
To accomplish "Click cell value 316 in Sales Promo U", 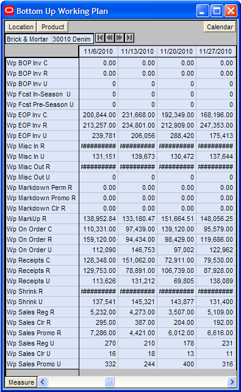I will [215, 364].
